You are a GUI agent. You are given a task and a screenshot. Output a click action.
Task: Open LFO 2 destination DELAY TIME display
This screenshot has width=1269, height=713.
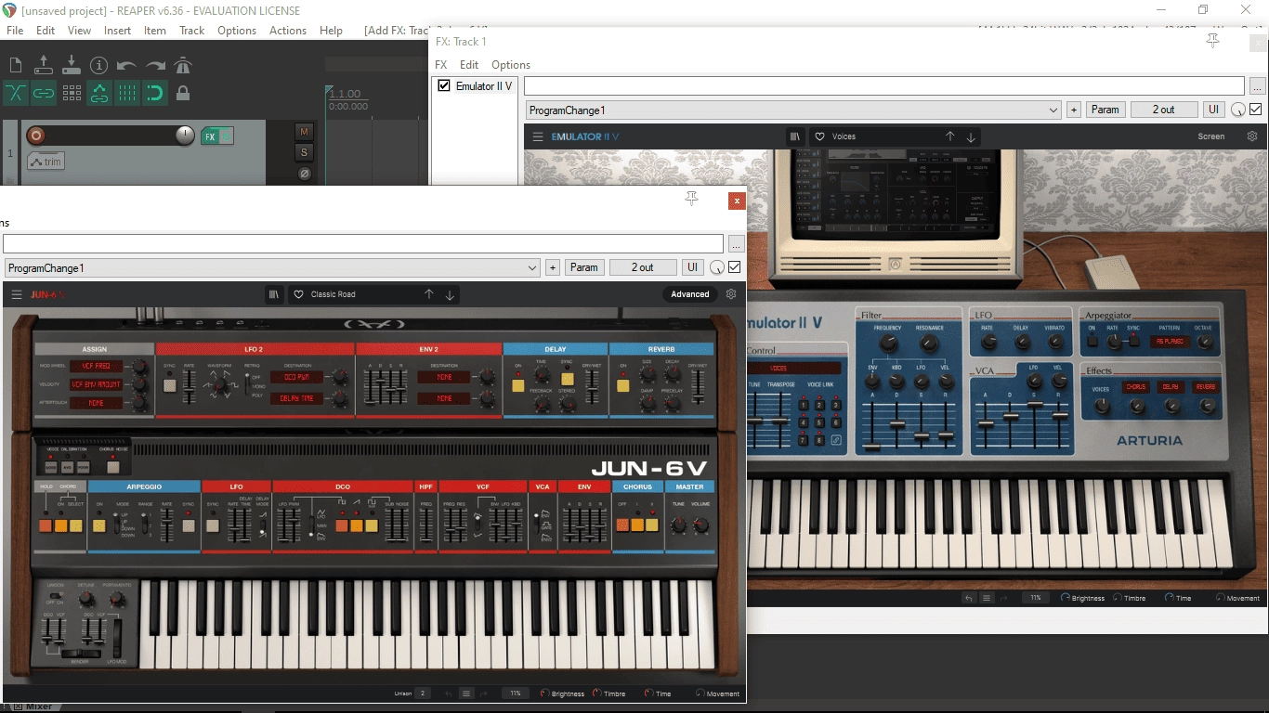tap(296, 398)
